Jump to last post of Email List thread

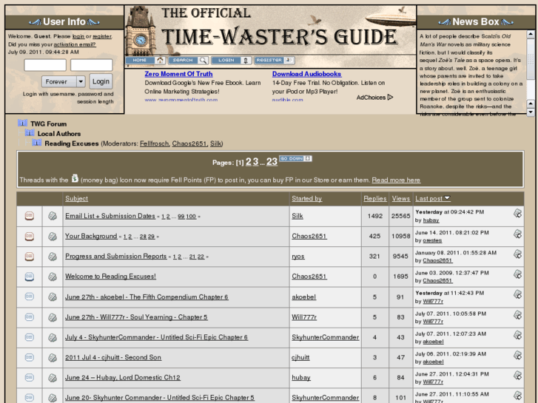(x=518, y=212)
